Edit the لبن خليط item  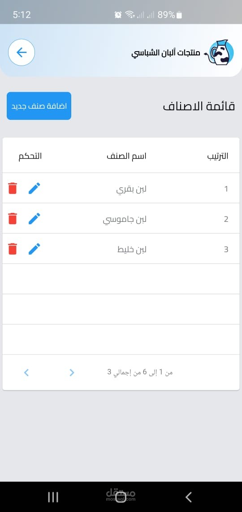[x=34, y=249]
